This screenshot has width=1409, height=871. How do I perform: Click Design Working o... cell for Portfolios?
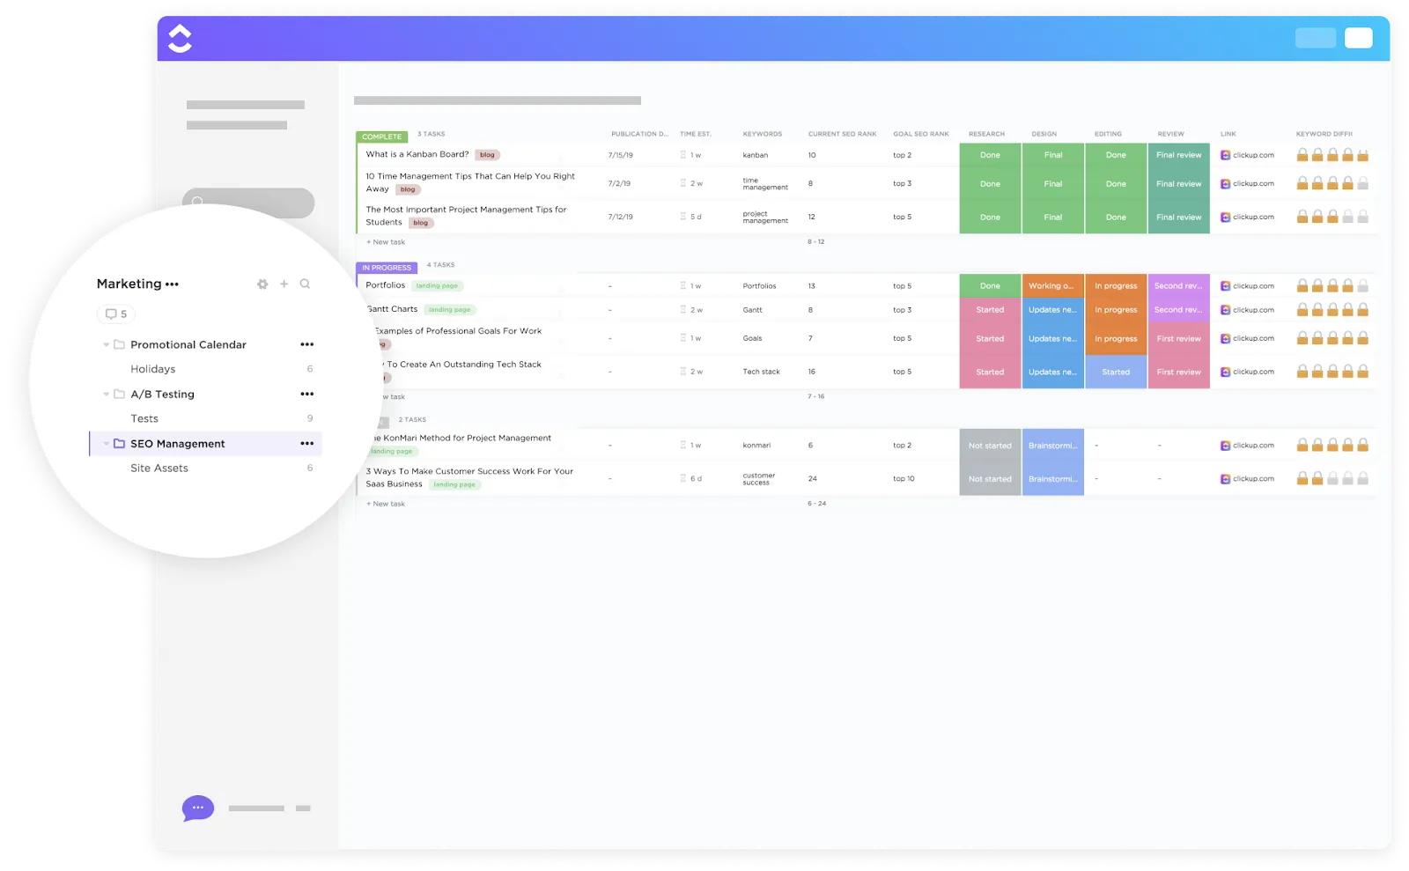click(x=1052, y=285)
